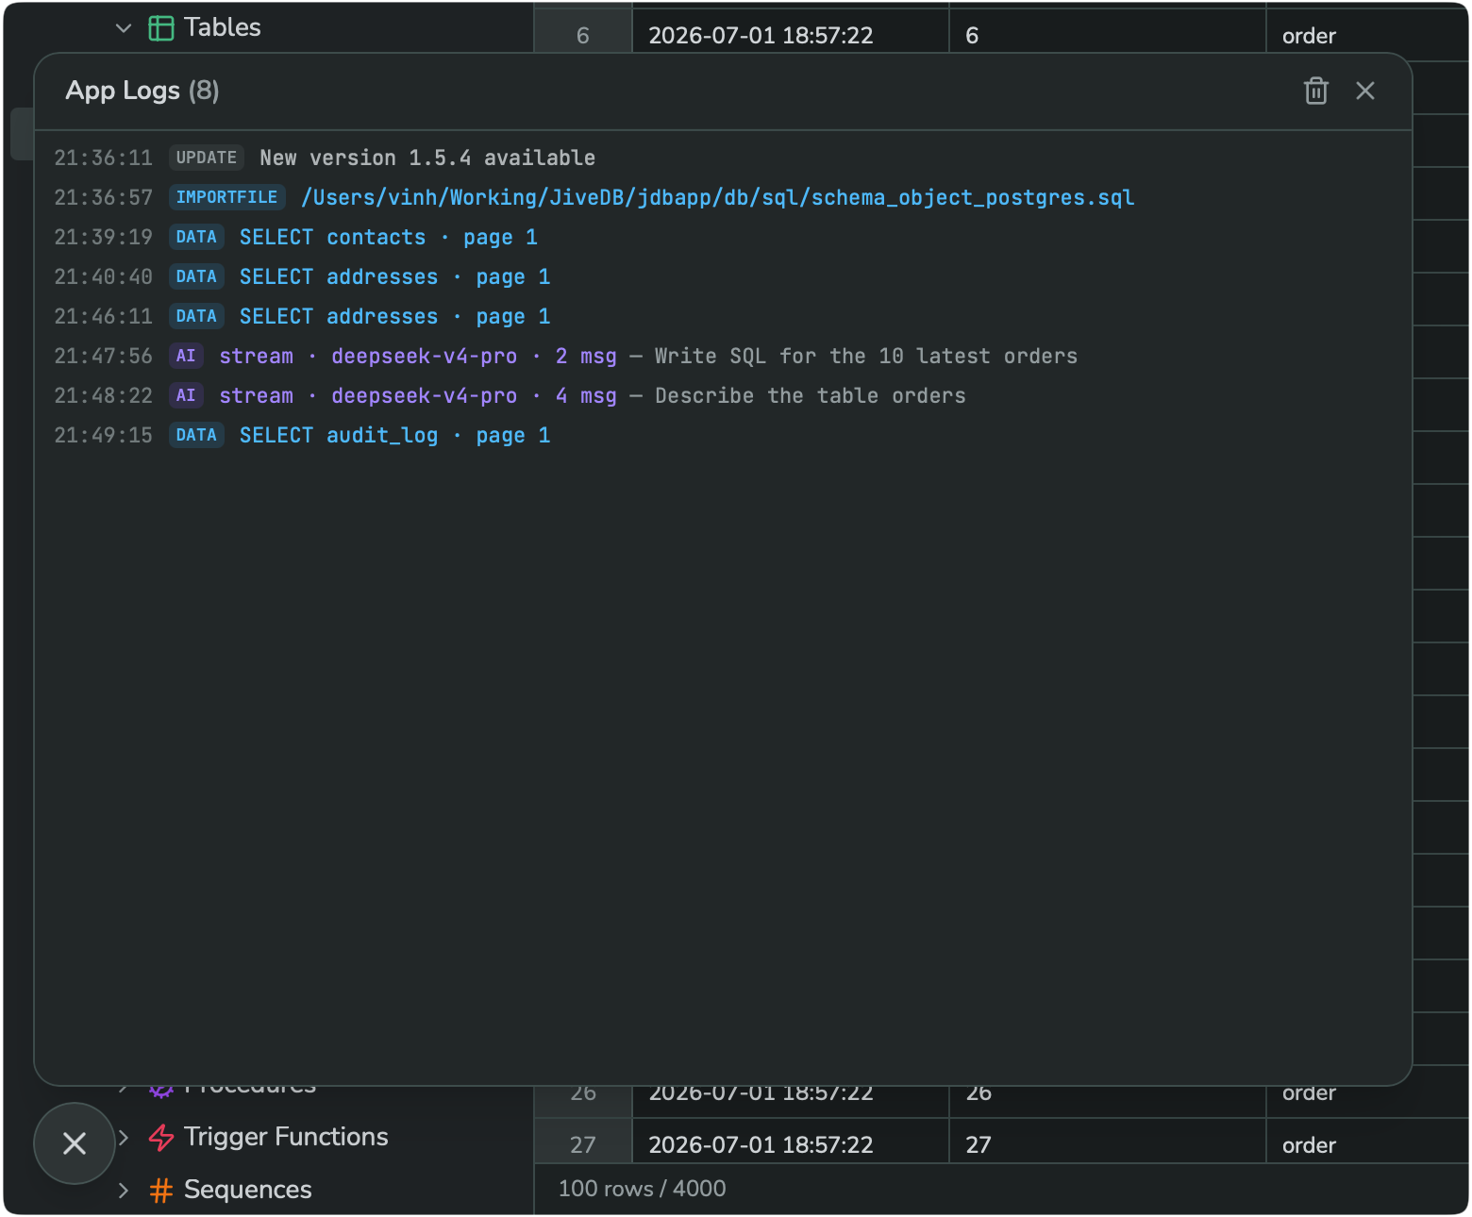This screenshot has width=1472, height=1217.
Task: Open the Sequences tree item
Action: tap(247, 1190)
